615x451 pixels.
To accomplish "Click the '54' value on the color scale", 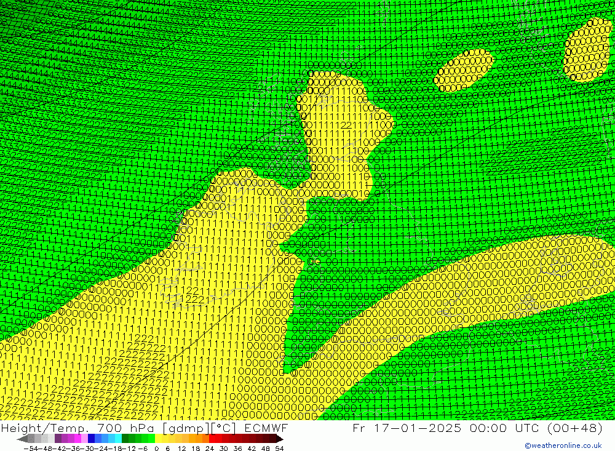I will coord(279,449).
